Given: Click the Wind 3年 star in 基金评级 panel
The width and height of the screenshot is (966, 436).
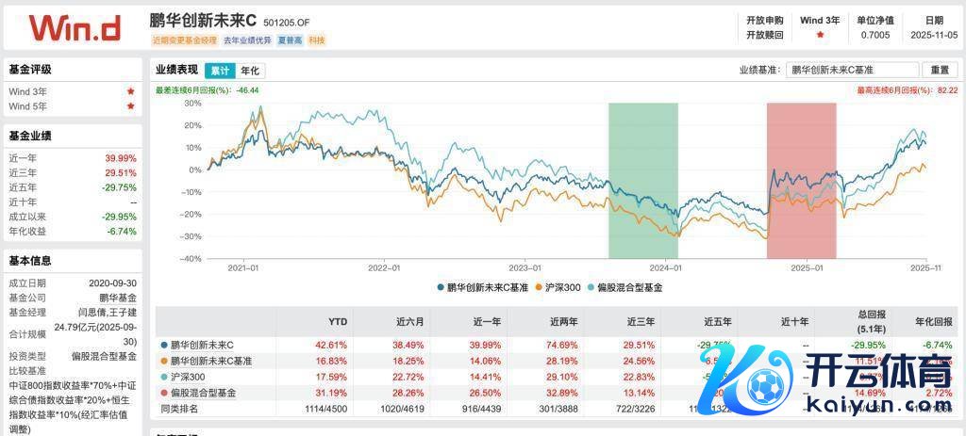Looking at the screenshot, I should point(130,91).
